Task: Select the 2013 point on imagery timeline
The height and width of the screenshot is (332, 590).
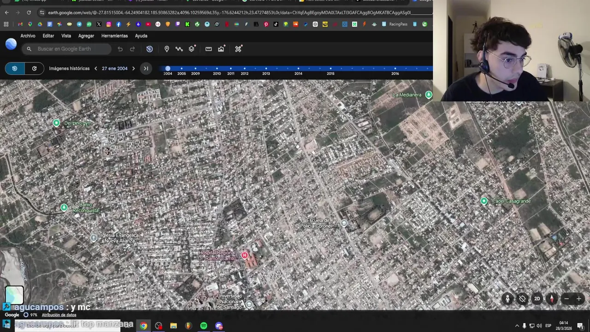Action: click(x=266, y=69)
